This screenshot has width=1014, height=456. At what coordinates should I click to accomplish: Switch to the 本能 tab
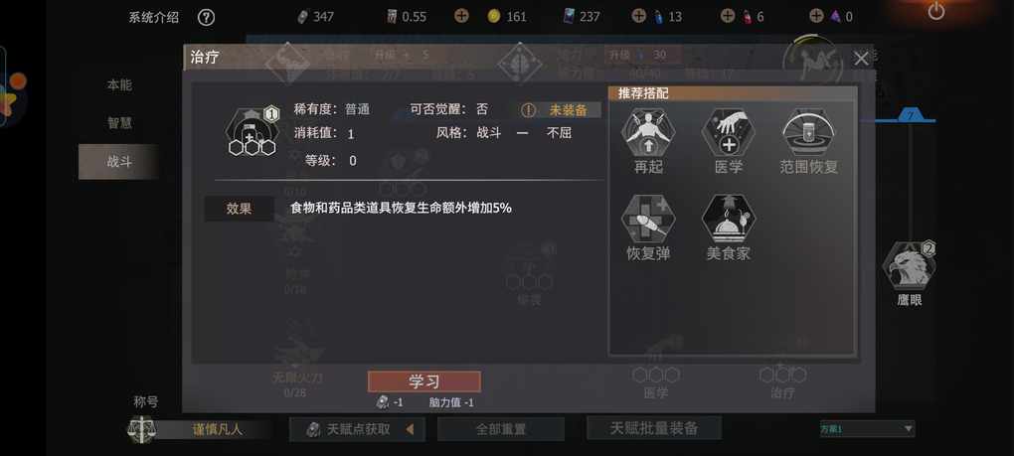click(x=119, y=84)
